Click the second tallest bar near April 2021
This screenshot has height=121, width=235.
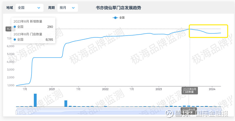click(x=66, y=104)
